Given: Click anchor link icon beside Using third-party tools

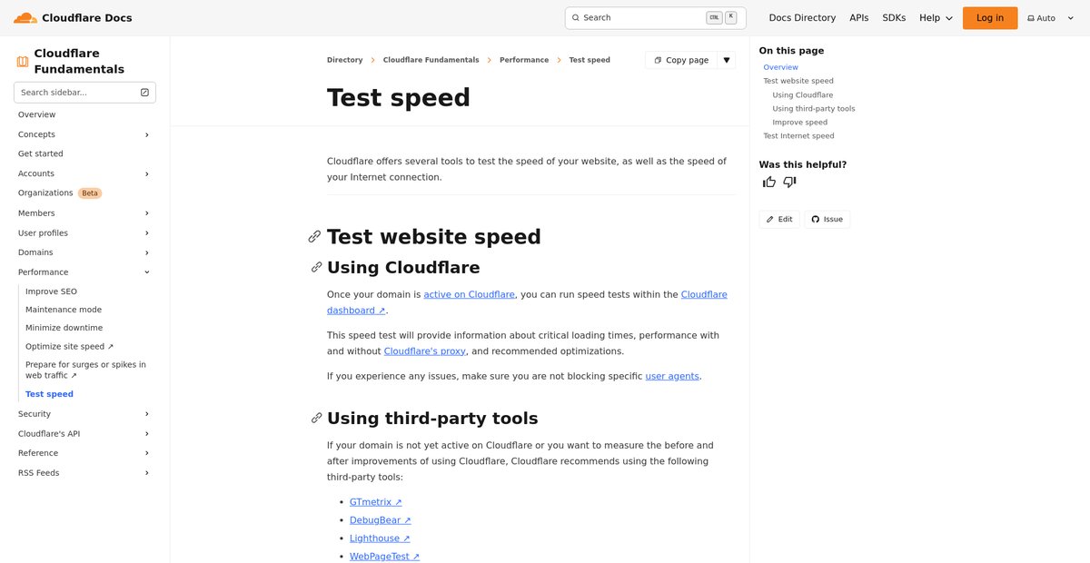Looking at the screenshot, I should click(316, 418).
